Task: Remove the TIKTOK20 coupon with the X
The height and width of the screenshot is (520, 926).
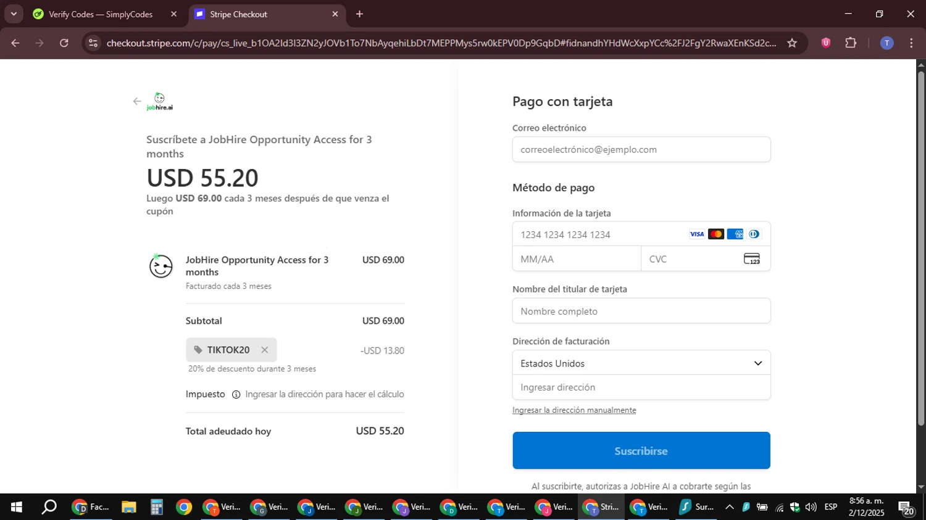Action: coord(265,350)
